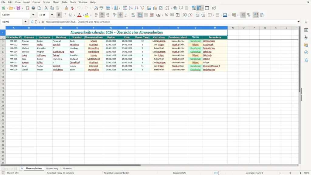
Task: Apply the yellow background highlight color
Action: [87, 15]
